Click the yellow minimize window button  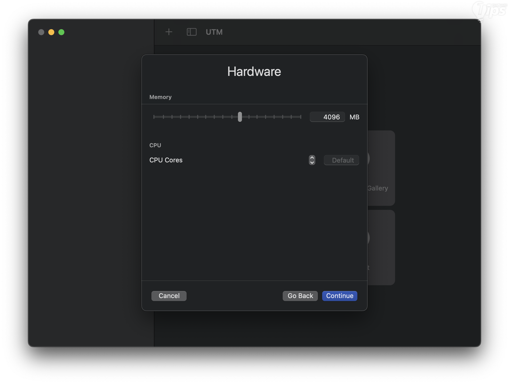click(51, 32)
